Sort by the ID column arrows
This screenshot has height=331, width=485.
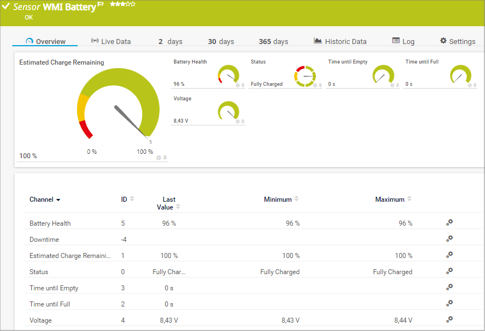[x=132, y=199]
